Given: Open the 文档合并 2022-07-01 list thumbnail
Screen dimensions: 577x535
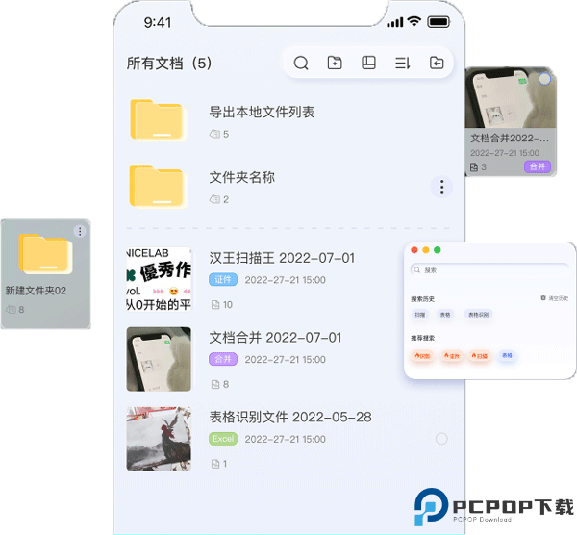Looking at the screenshot, I should click(159, 358).
